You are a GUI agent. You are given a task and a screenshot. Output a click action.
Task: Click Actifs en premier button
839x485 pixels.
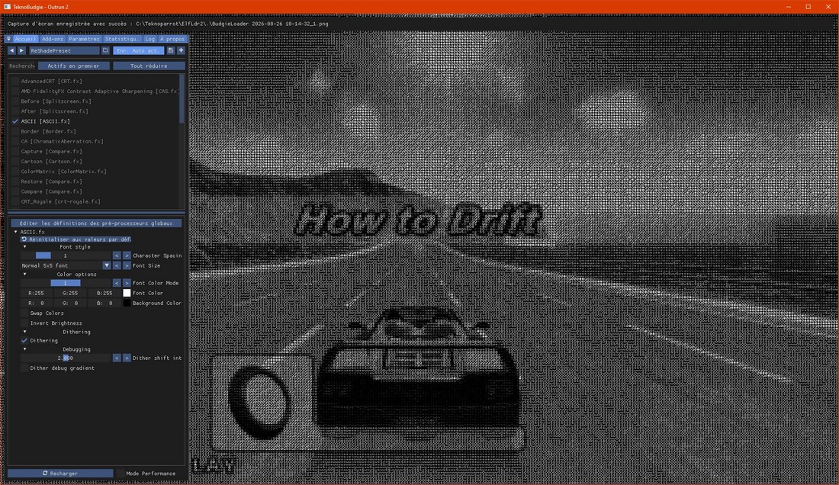point(73,66)
